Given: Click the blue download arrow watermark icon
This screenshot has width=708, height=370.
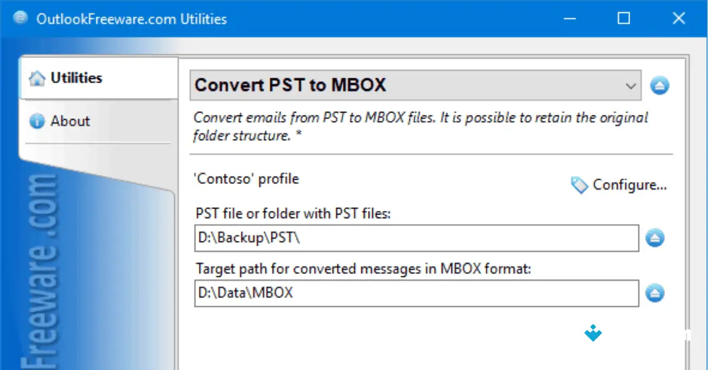Looking at the screenshot, I should pyautogui.click(x=592, y=333).
